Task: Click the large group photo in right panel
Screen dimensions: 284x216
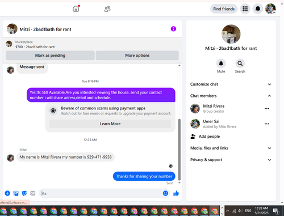Action: pos(231,34)
